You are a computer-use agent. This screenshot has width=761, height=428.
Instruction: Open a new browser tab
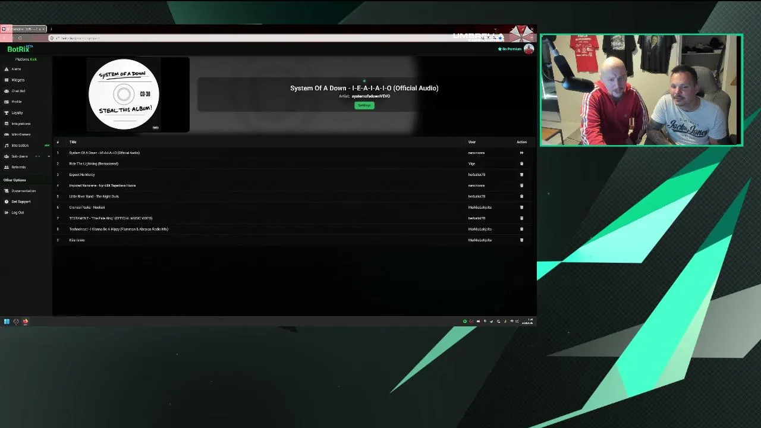(x=51, y=29)
